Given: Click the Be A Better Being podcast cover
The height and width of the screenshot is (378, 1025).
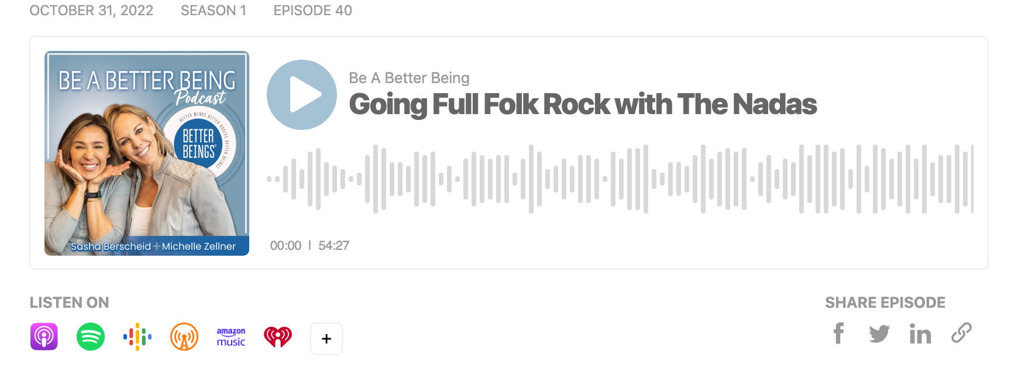Looking at the screenshot, I should [147, 153].
